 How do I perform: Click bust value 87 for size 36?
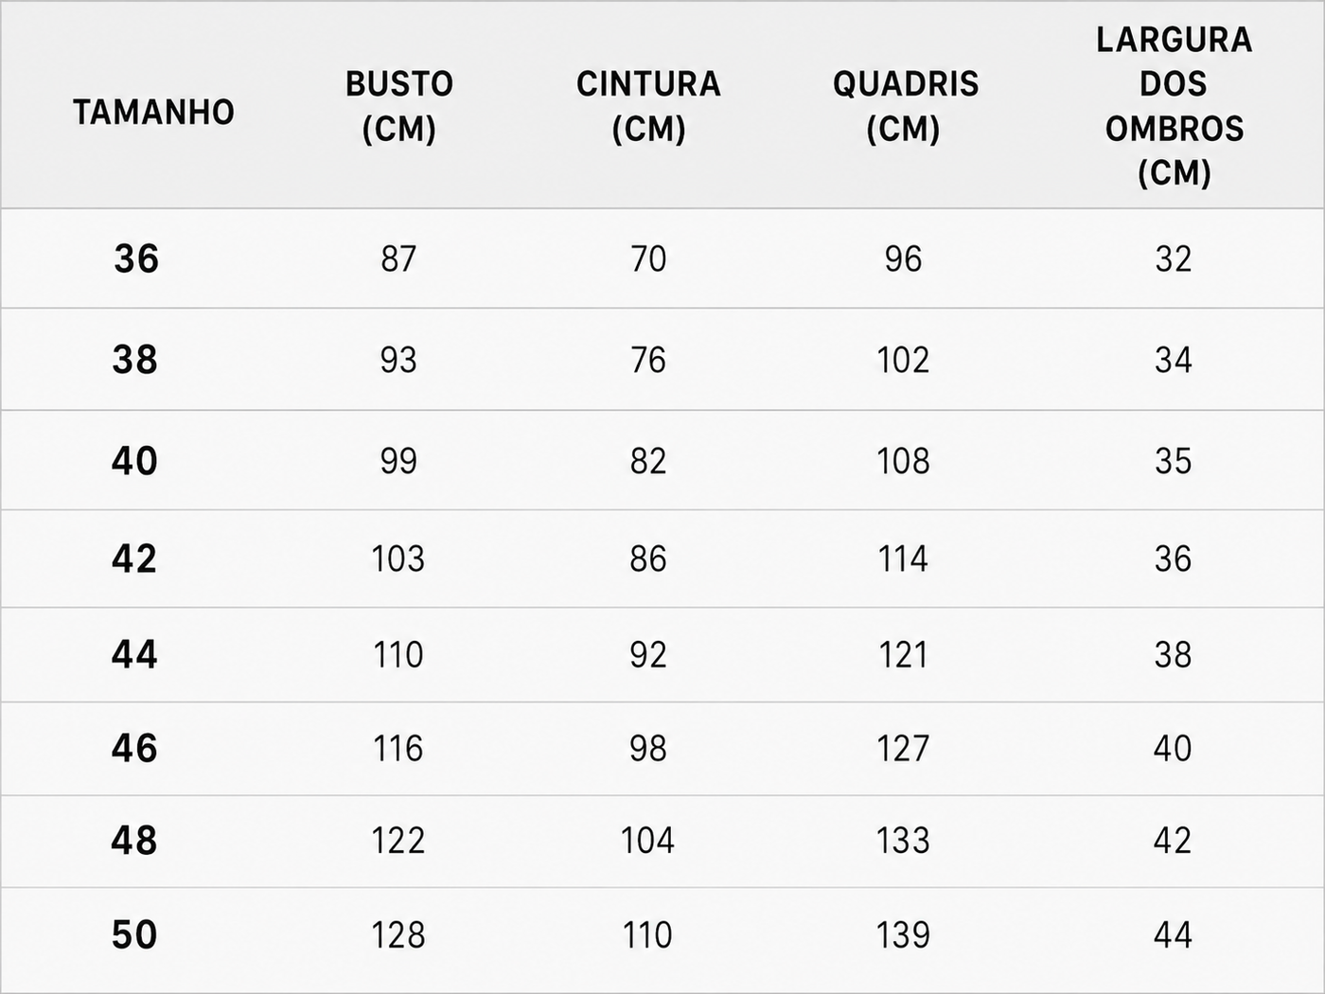(398, 258)
